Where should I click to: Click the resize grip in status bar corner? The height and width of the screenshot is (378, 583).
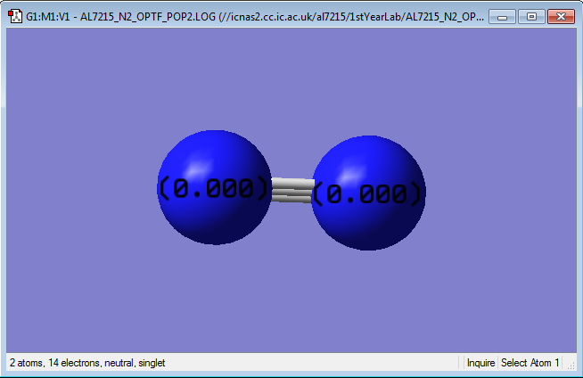pyautogui.click(x=571, y=365)
